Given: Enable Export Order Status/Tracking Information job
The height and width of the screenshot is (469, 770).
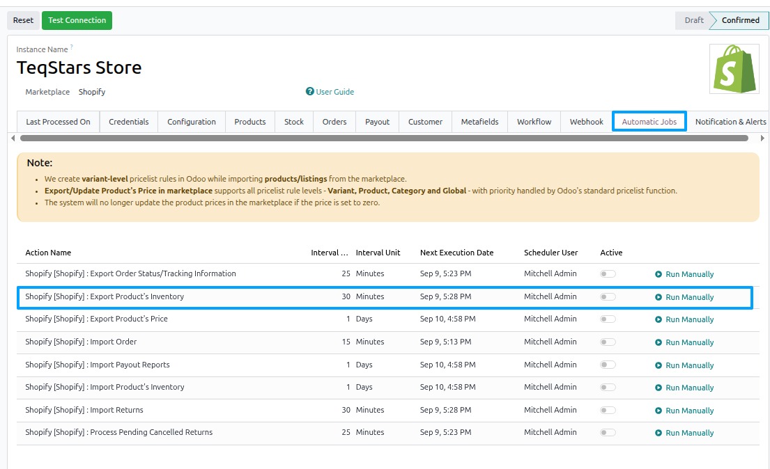Looking at the screenshot, I should pos(608,273).
